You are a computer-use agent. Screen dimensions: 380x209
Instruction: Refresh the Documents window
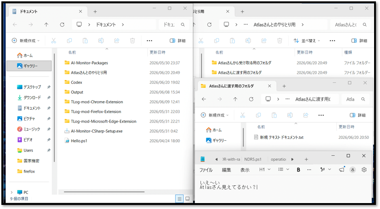point(62,25)
